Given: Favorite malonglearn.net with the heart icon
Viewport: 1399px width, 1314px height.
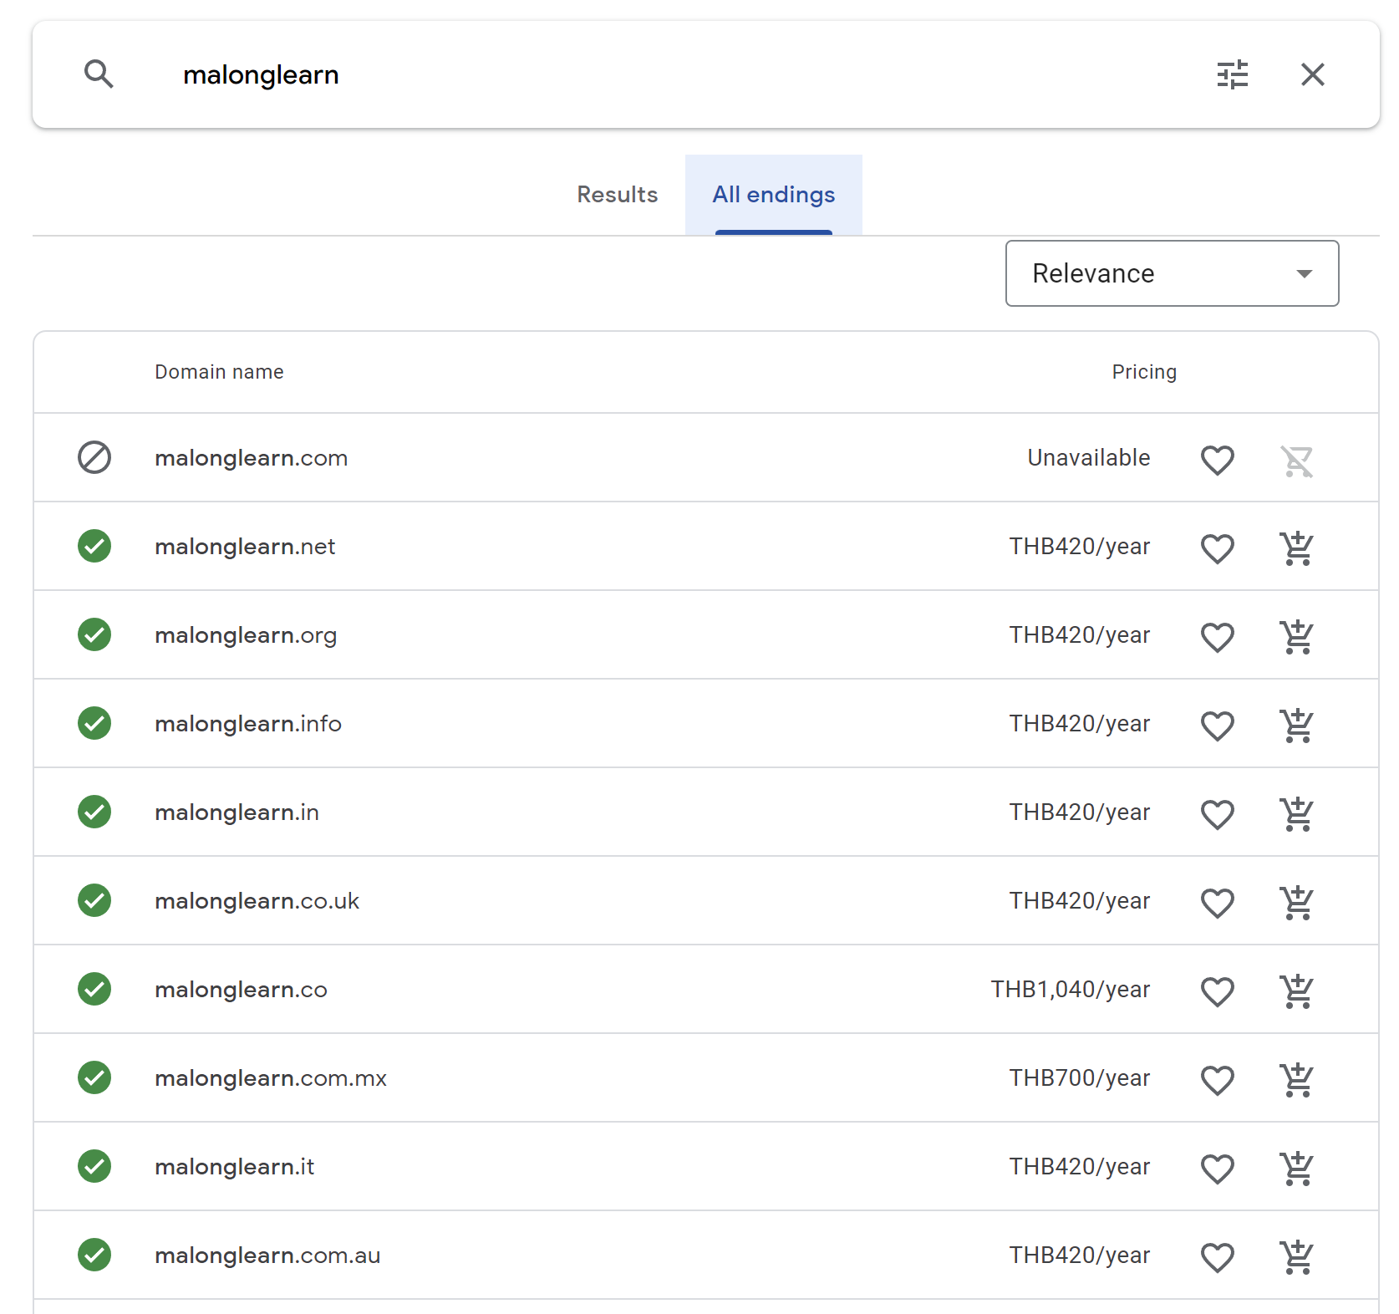Looking at the screenshot, I should (1217, 548).
